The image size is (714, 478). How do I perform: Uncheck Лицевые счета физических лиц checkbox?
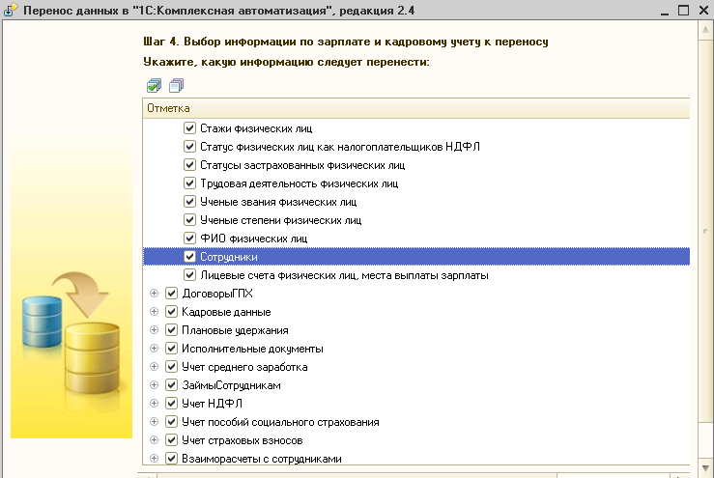coord(189,275)
